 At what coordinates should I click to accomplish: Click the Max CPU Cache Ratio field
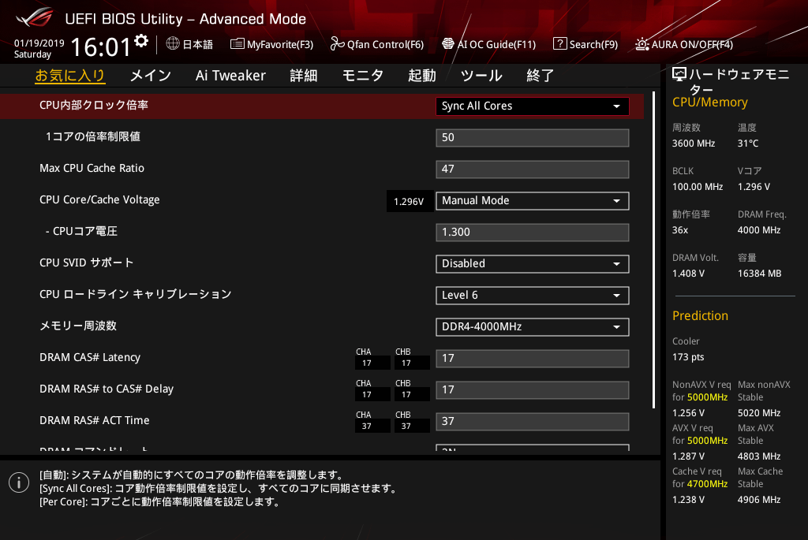pyautogui.click(x=533, y=169)
